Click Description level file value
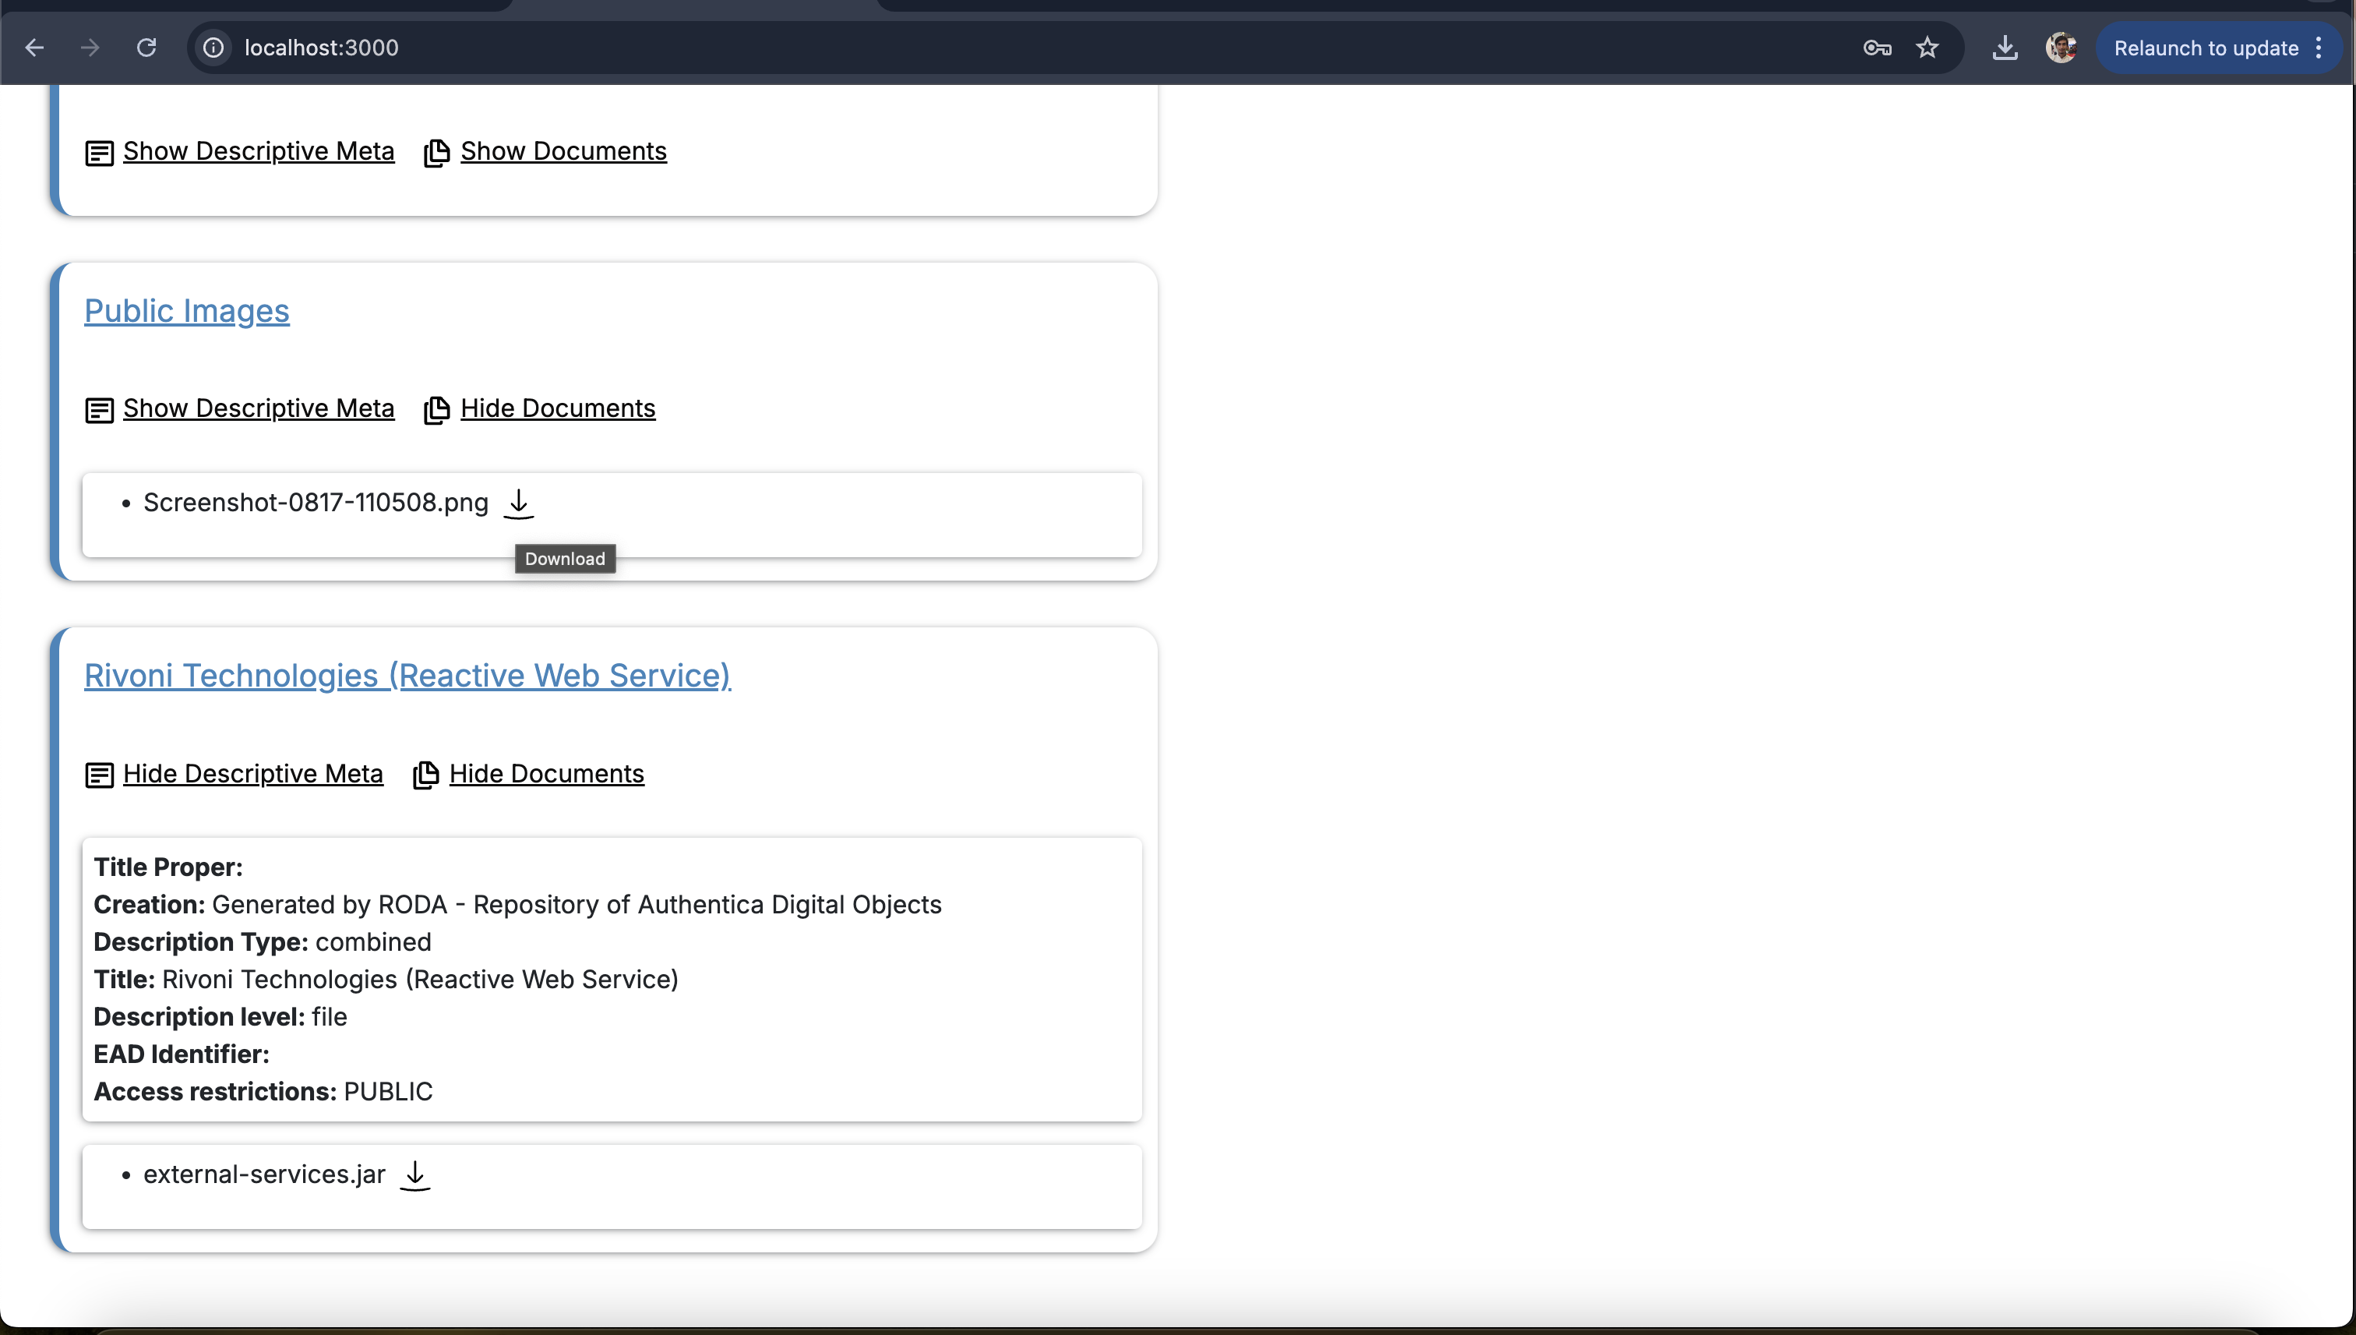2356x1335 pixels. (329, 1016)
